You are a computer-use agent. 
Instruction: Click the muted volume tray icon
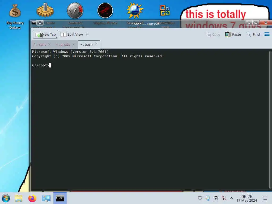[x=224, y=198]
